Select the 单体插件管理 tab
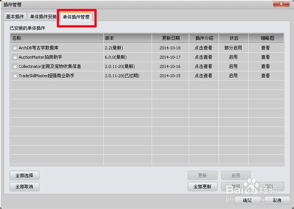This screenshot has width=294, height=209. tap(76, 17)
